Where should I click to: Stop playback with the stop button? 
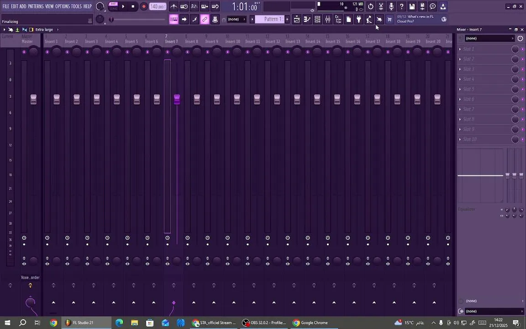tap(133, 6)
